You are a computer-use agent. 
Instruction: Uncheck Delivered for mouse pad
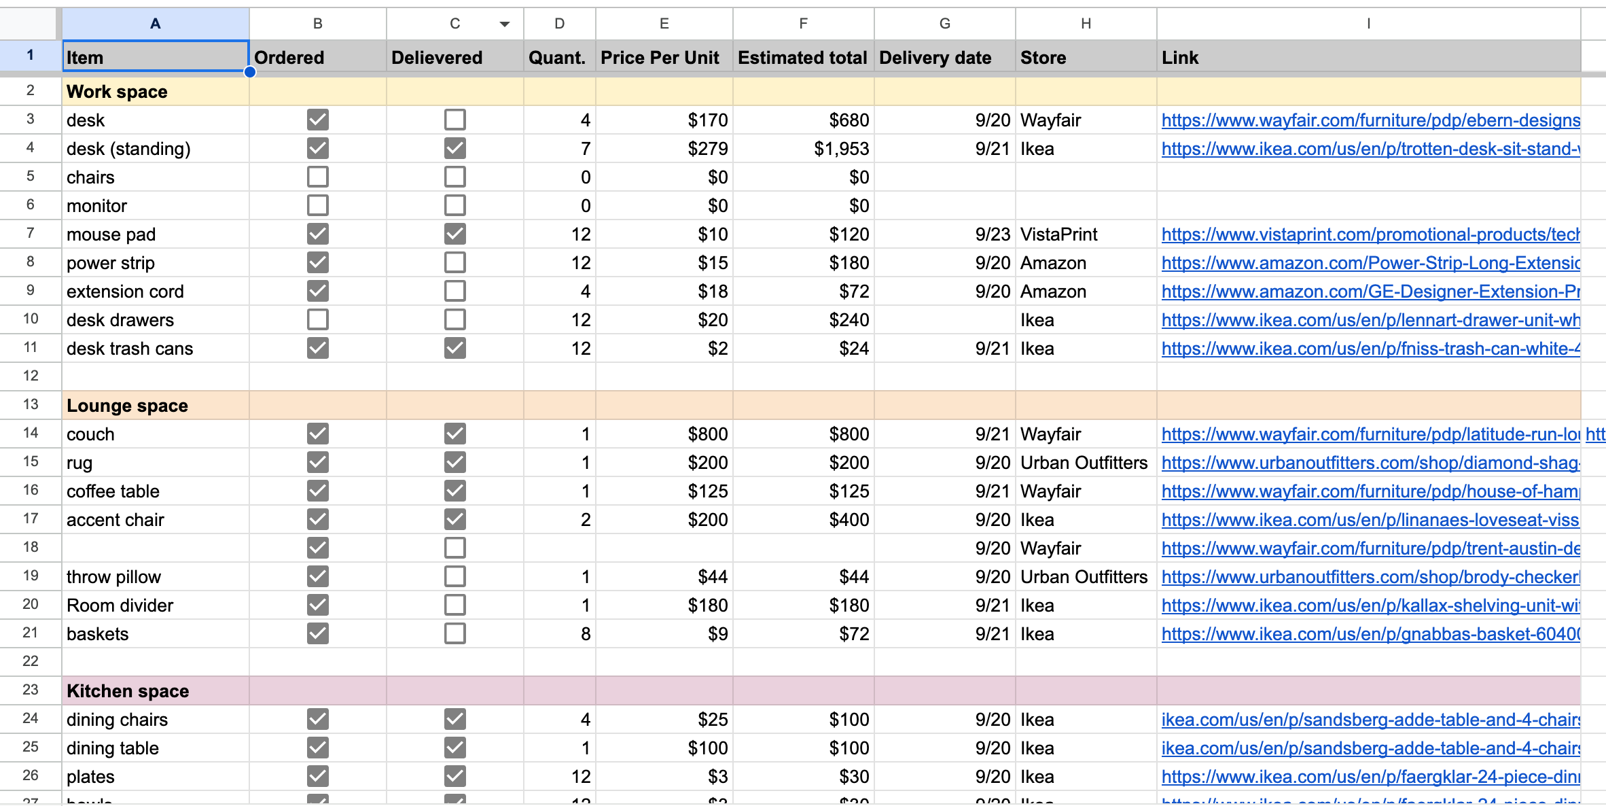tap(454, 234)
